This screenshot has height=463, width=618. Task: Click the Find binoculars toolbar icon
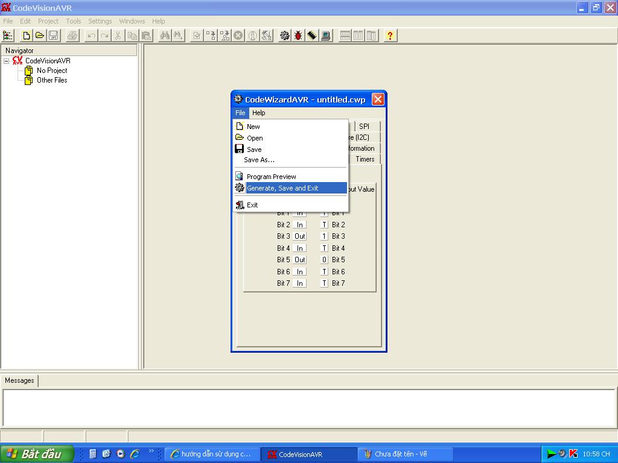[x=165, y=36]
